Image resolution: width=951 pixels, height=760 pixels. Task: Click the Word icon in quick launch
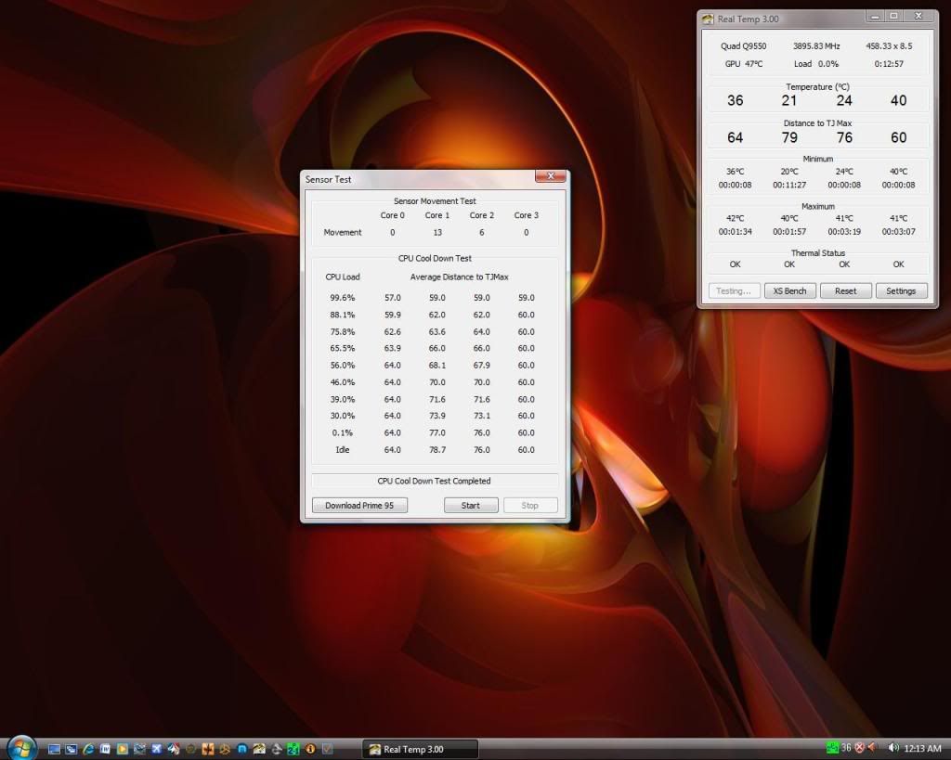104,748
